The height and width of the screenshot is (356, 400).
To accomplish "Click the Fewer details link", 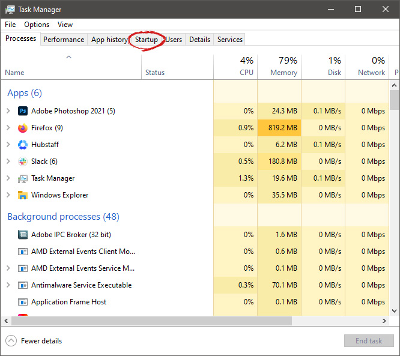I will click(41, 341).
